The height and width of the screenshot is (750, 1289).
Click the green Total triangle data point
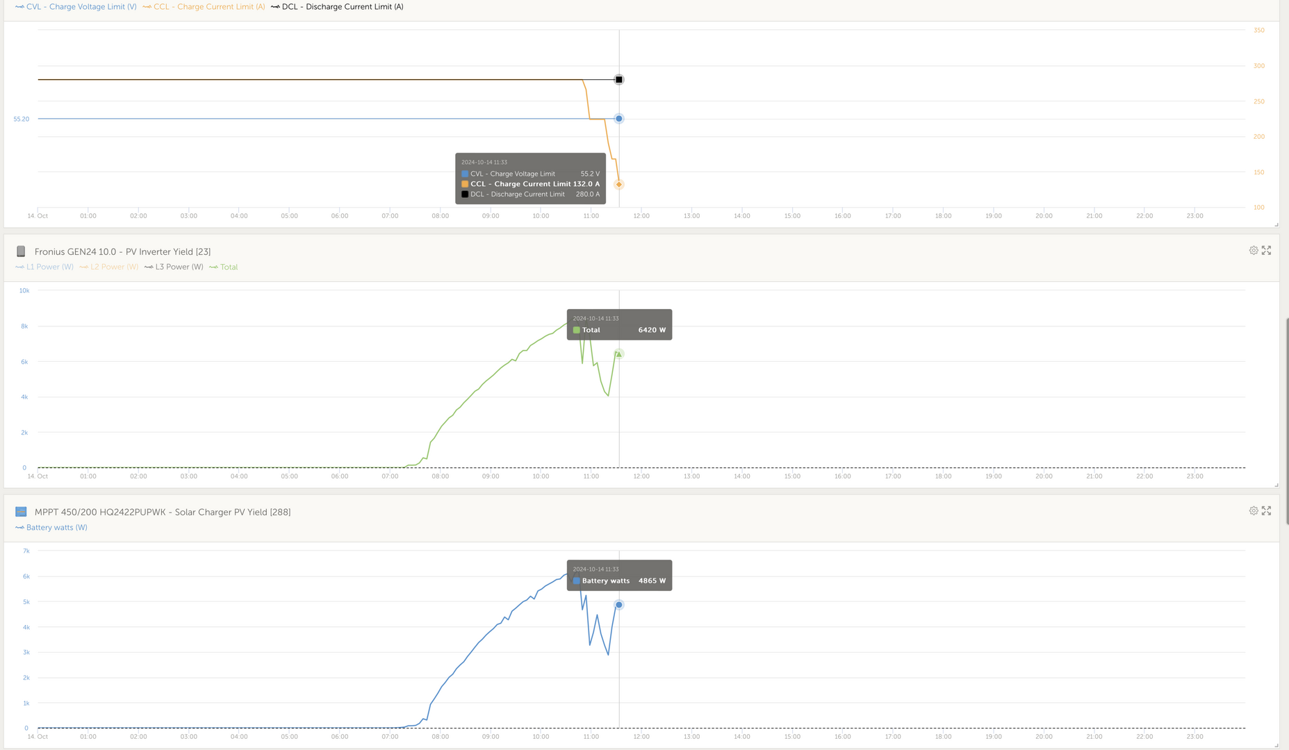click(x=619, y=354)
